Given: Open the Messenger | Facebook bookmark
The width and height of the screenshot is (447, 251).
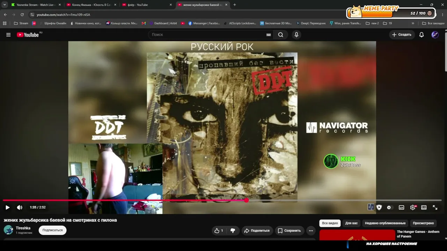Looking at the screenshot, I should point(204,23).
